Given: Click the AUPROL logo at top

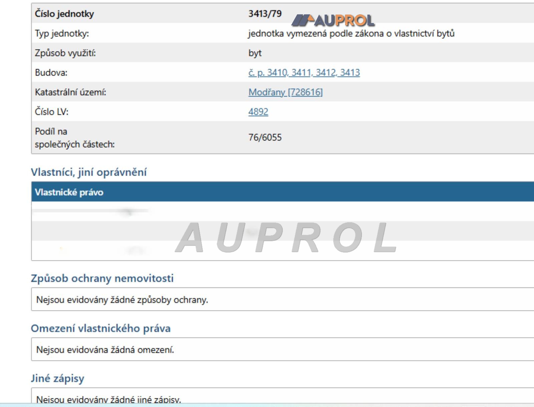Looking at the screenshot, I should [333, 21].
